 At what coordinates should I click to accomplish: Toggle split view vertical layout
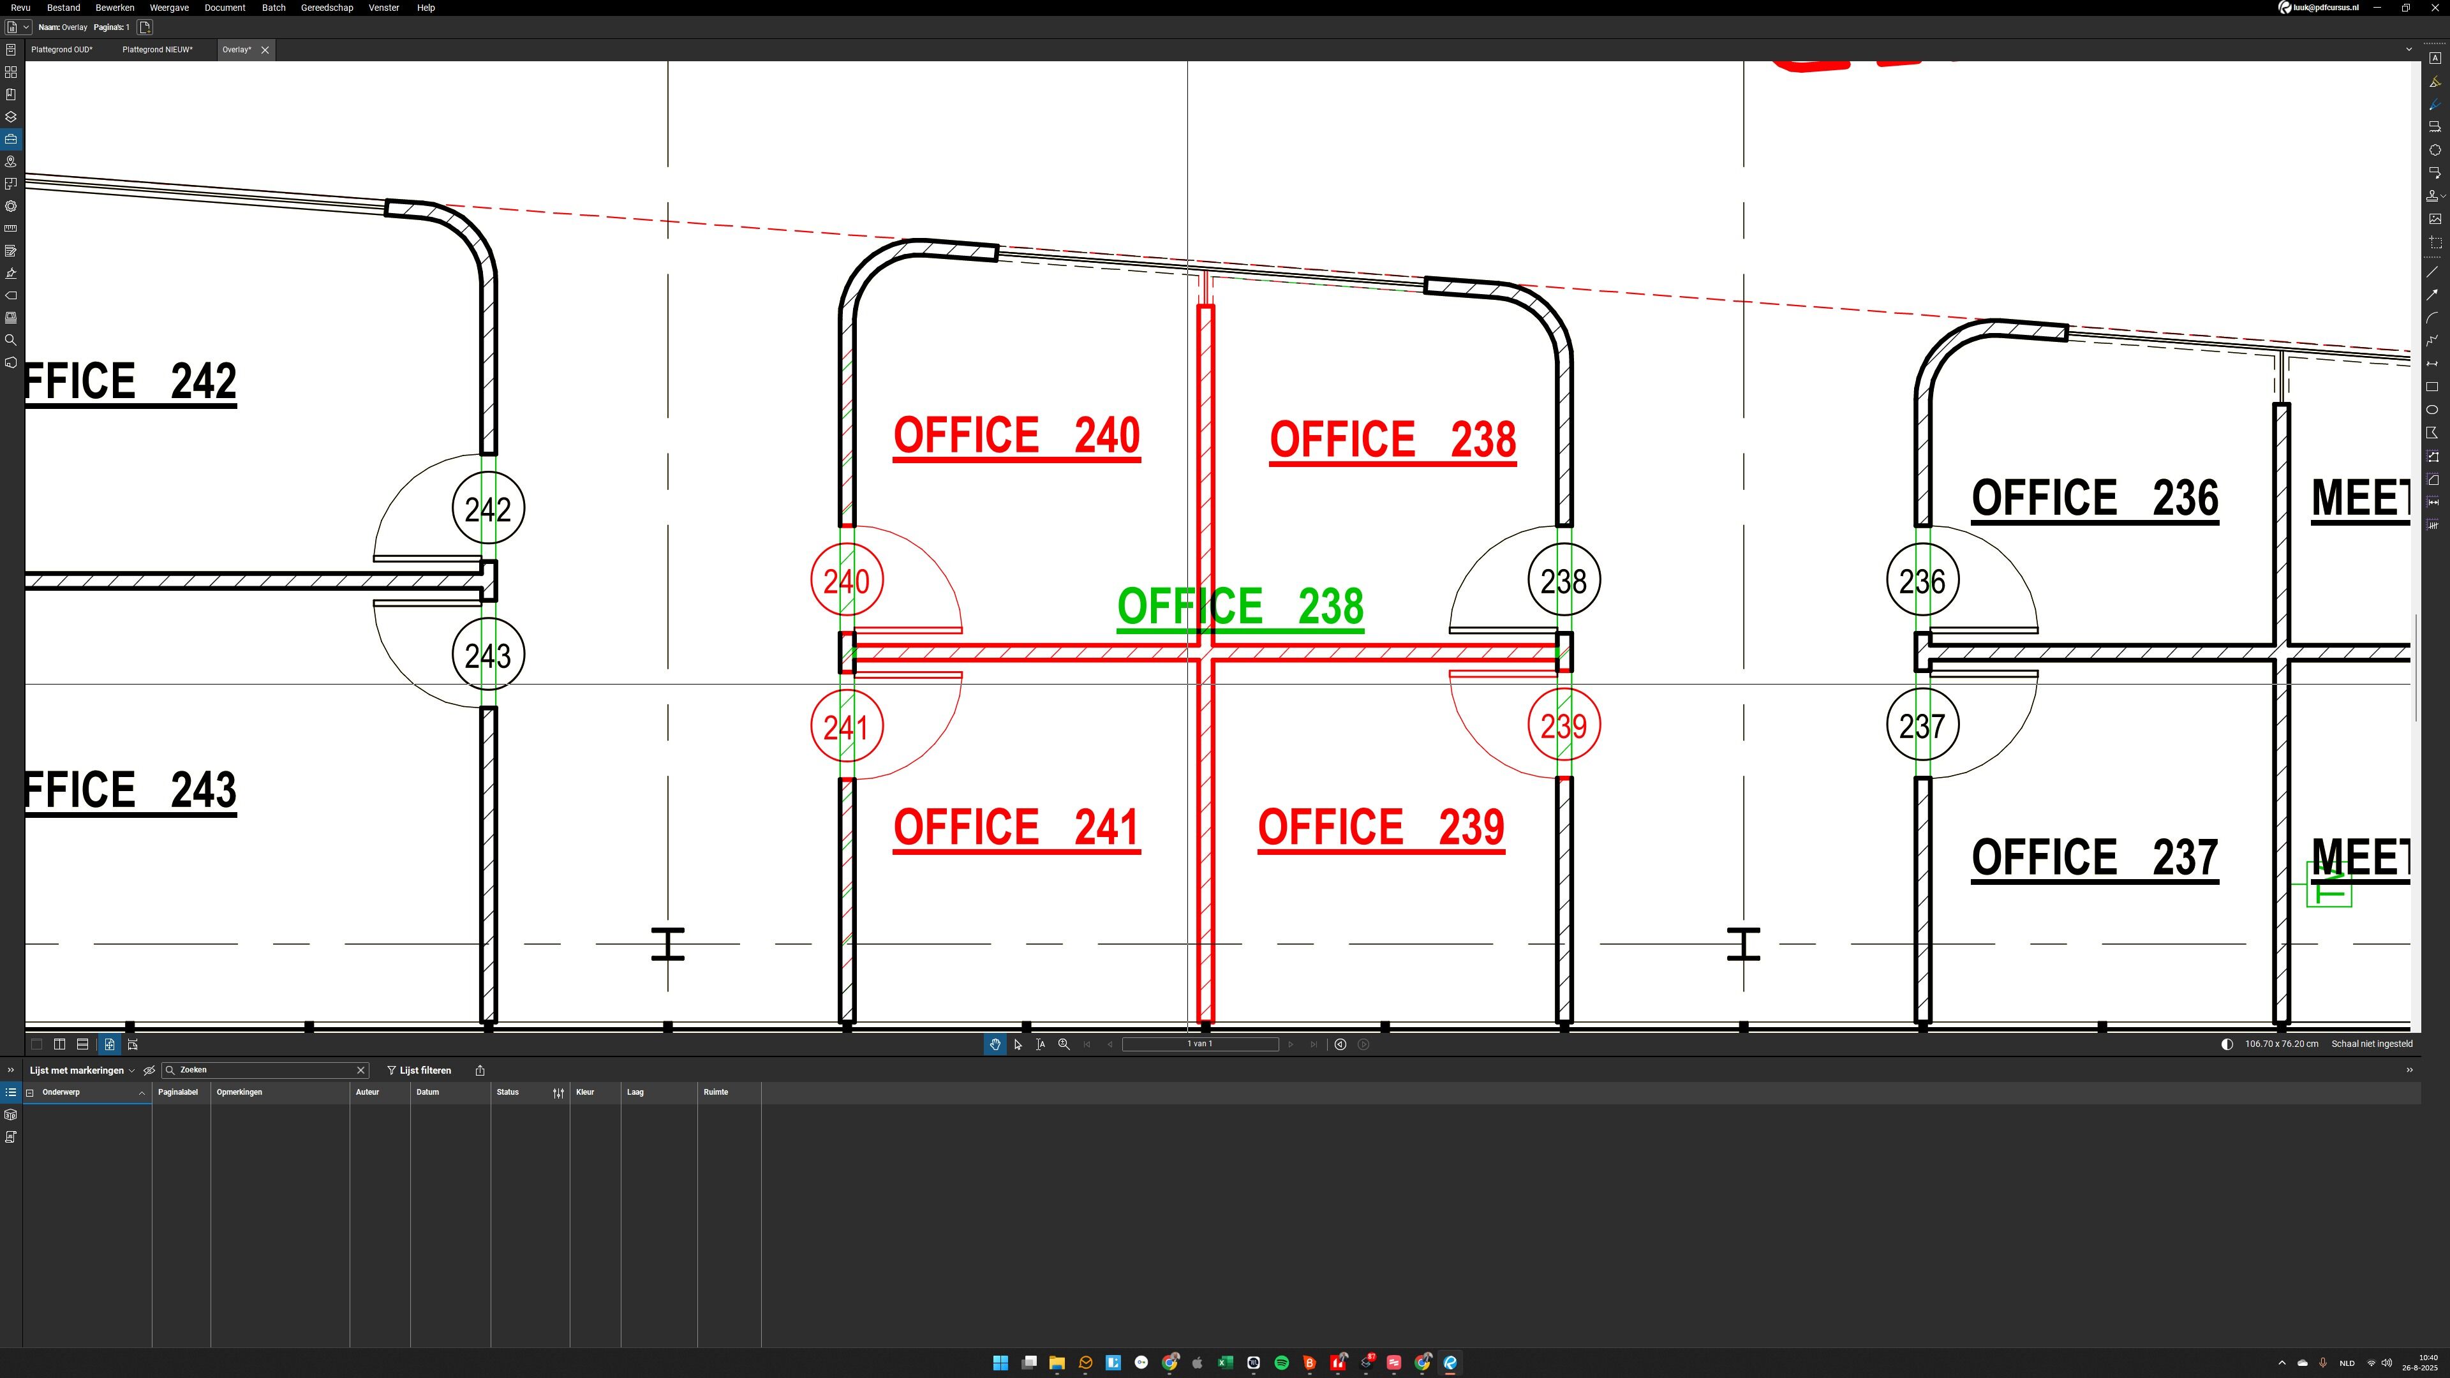[x=60, y=1044]
